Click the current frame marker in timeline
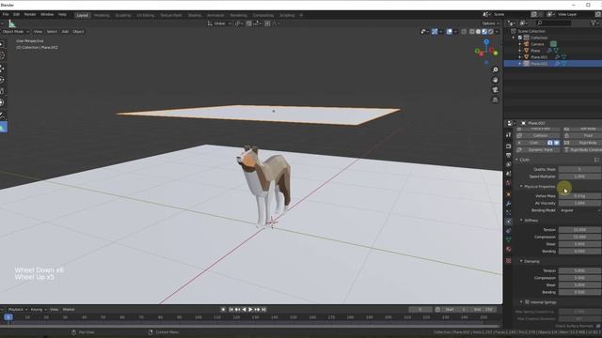 tap(8, 317)
